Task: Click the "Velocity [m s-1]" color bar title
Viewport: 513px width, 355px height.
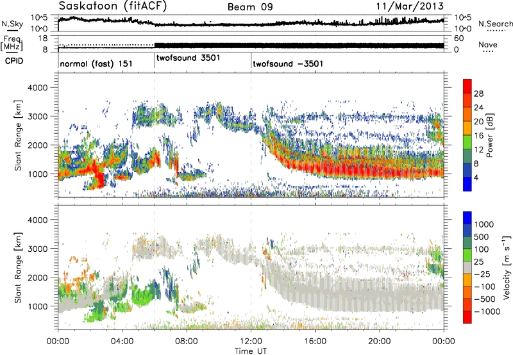Action: pyautogui.click(x=507, y=267)
